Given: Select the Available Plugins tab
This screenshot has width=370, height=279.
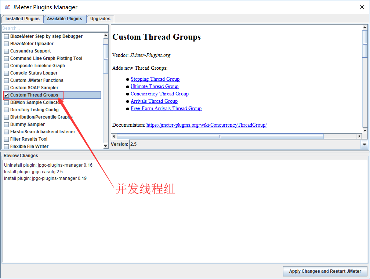Looking at the screenshot, I should pyautogui.click(x=65, y=19).
